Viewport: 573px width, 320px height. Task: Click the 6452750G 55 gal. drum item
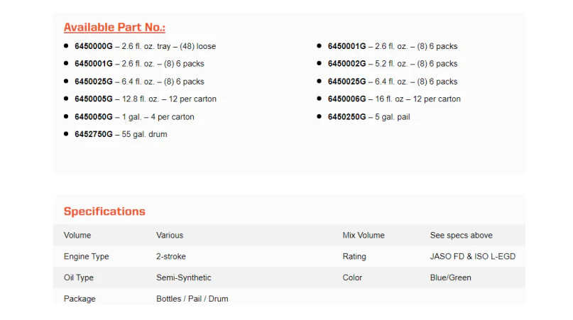coord(121,134)
